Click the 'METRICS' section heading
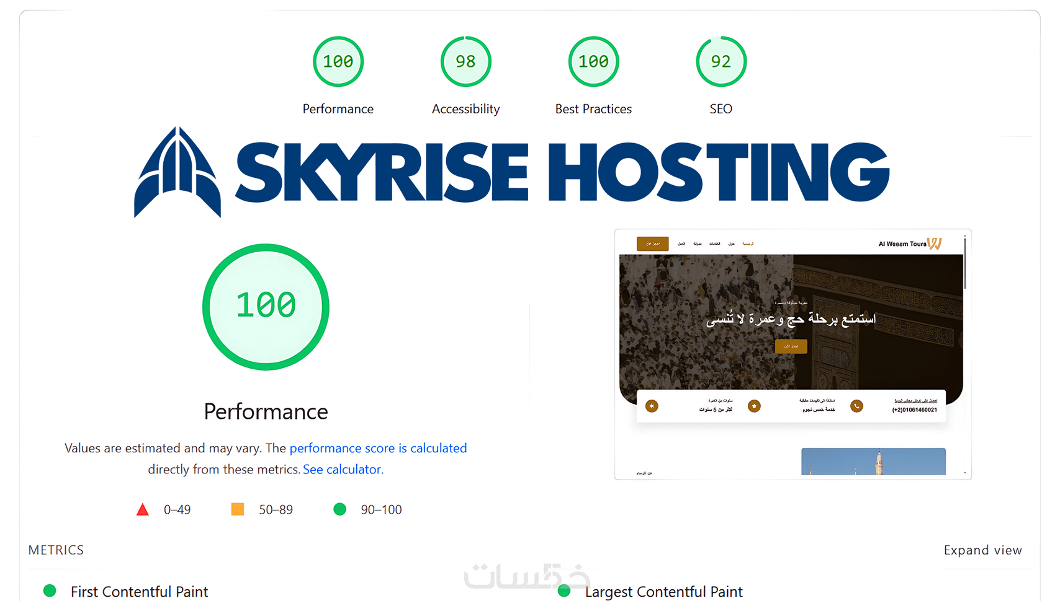1055x601 pixels. click(56, 550)
